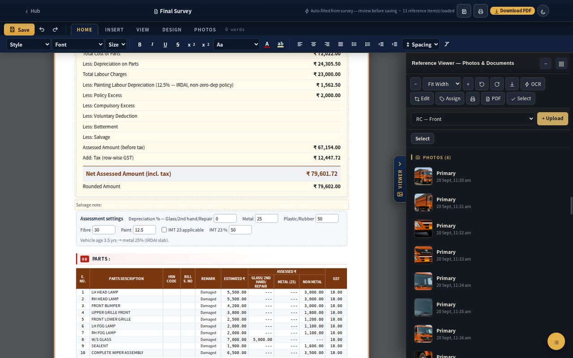The image size is (573, 358).
Task: Open the Spacing dropdown
Action: 421,44
